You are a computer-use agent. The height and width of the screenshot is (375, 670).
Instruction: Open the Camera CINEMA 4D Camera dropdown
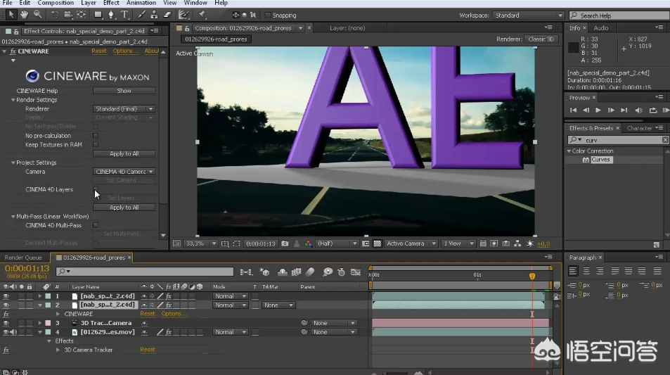click(x=124, y=172)
